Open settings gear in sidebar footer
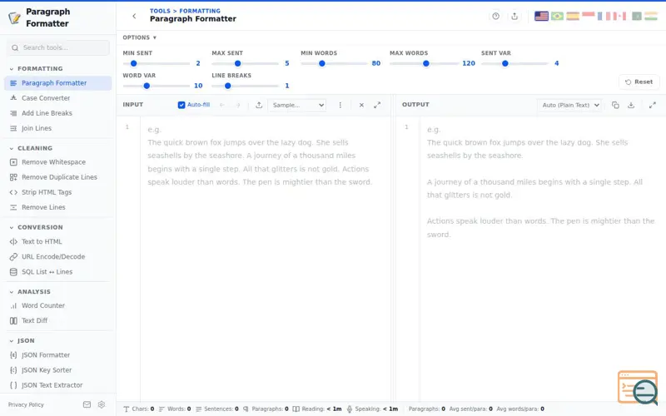The height and width of the screenshot is (416, 666). (101, 404)
